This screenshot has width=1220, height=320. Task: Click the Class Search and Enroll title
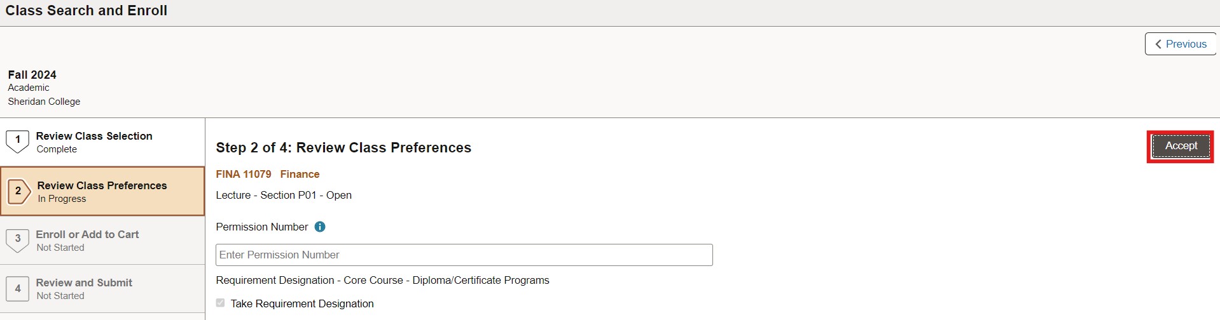(x=87, y=11)
